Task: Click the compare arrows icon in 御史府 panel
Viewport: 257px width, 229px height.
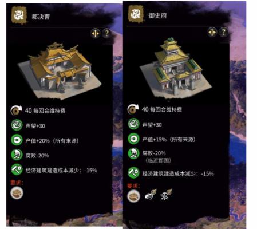Action: pyautogui.click(x=212, y=32)
